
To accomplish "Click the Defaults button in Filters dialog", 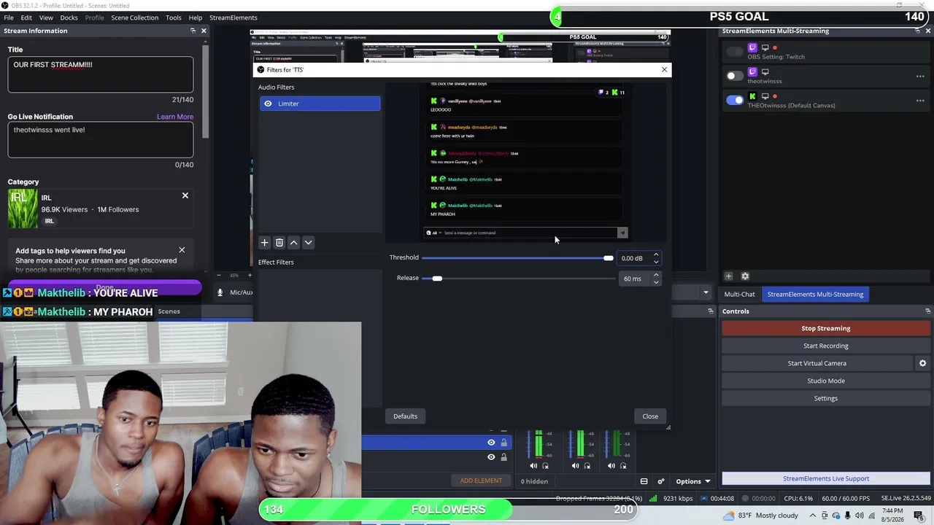I will (405, 416).
